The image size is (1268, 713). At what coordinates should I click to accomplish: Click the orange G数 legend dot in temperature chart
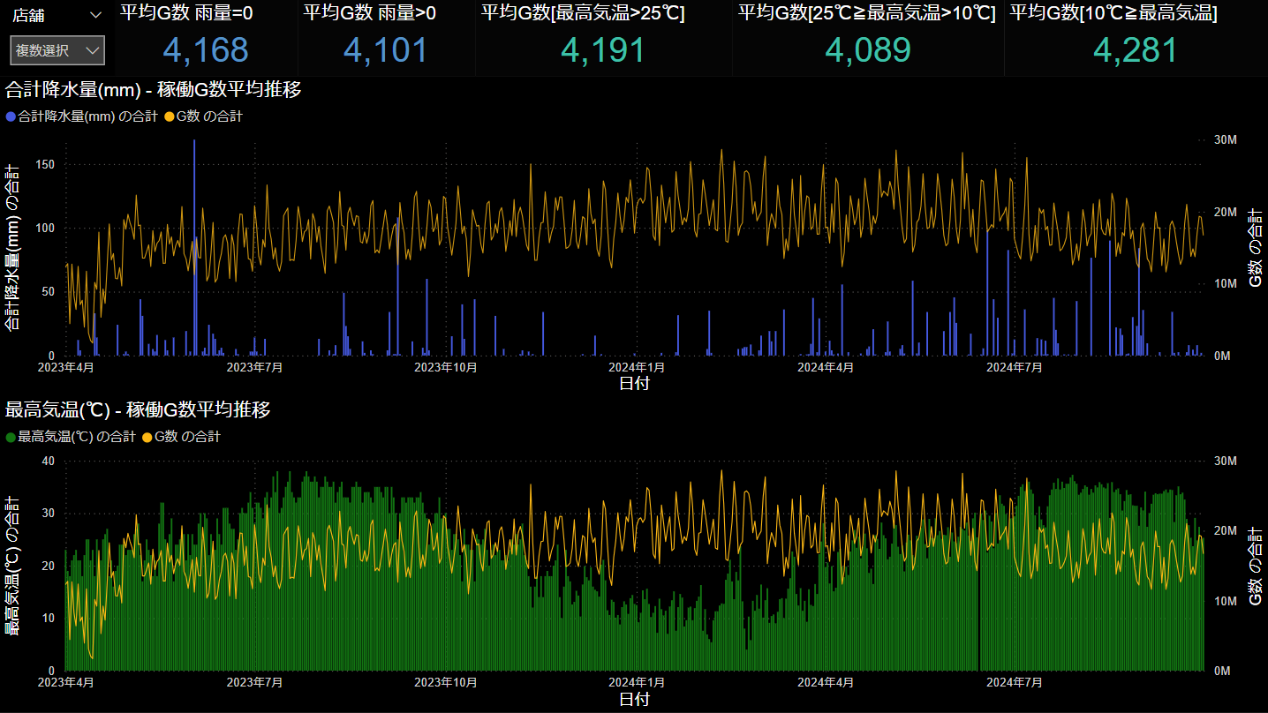tap(147, 437)
